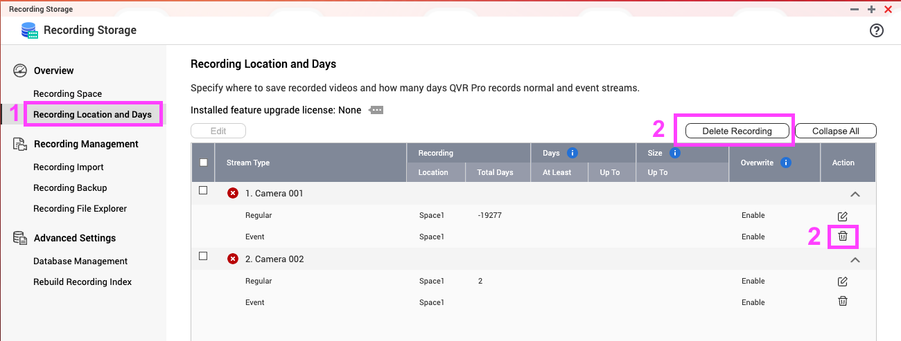Collapse the Camera 001 row chevron
This screenshot has height=341, width=901.
click(x=855, y=194)
